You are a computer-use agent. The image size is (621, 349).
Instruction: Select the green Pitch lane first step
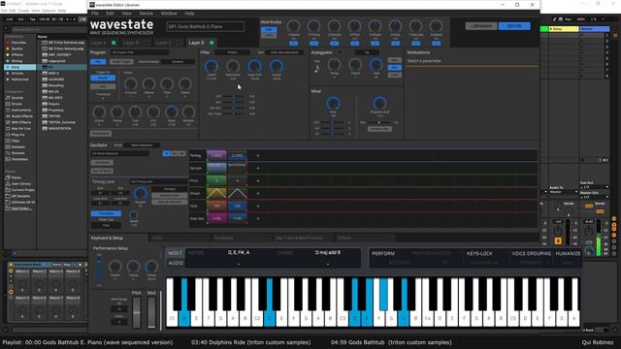pyautogui.click(x=216, y=181)
